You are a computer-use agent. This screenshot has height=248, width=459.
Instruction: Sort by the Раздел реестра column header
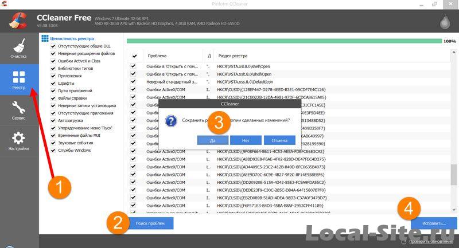point(332,56)
